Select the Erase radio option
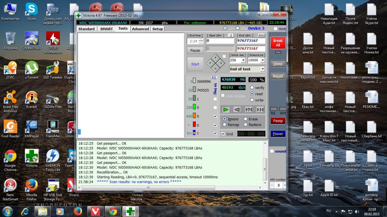The height and width of the screenshot is (217, 387). [x=245, y=119]
